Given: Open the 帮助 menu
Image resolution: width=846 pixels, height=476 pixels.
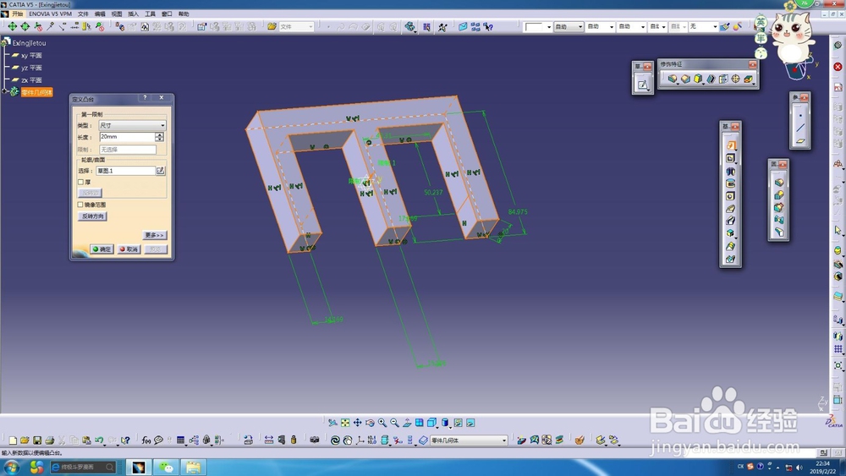Looking at the screenshot, I should coord(184,14).
